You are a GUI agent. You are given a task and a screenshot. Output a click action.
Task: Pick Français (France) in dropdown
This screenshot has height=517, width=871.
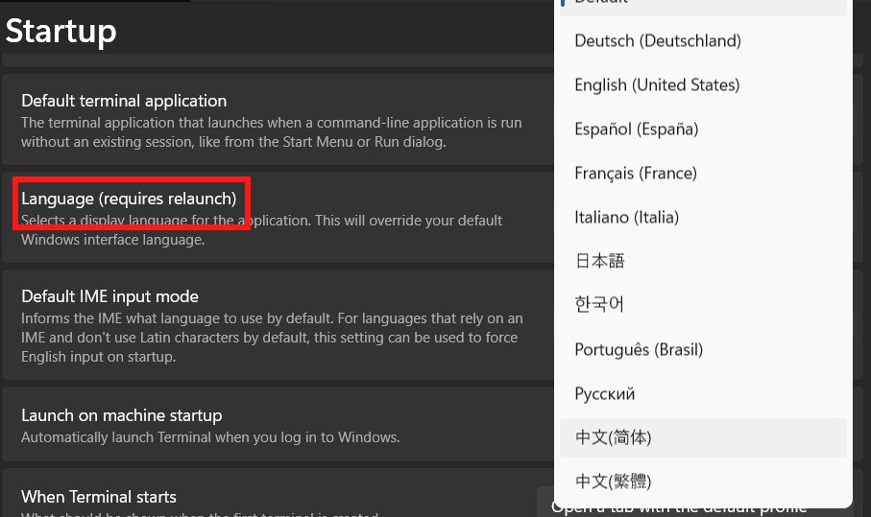(703, 173)
